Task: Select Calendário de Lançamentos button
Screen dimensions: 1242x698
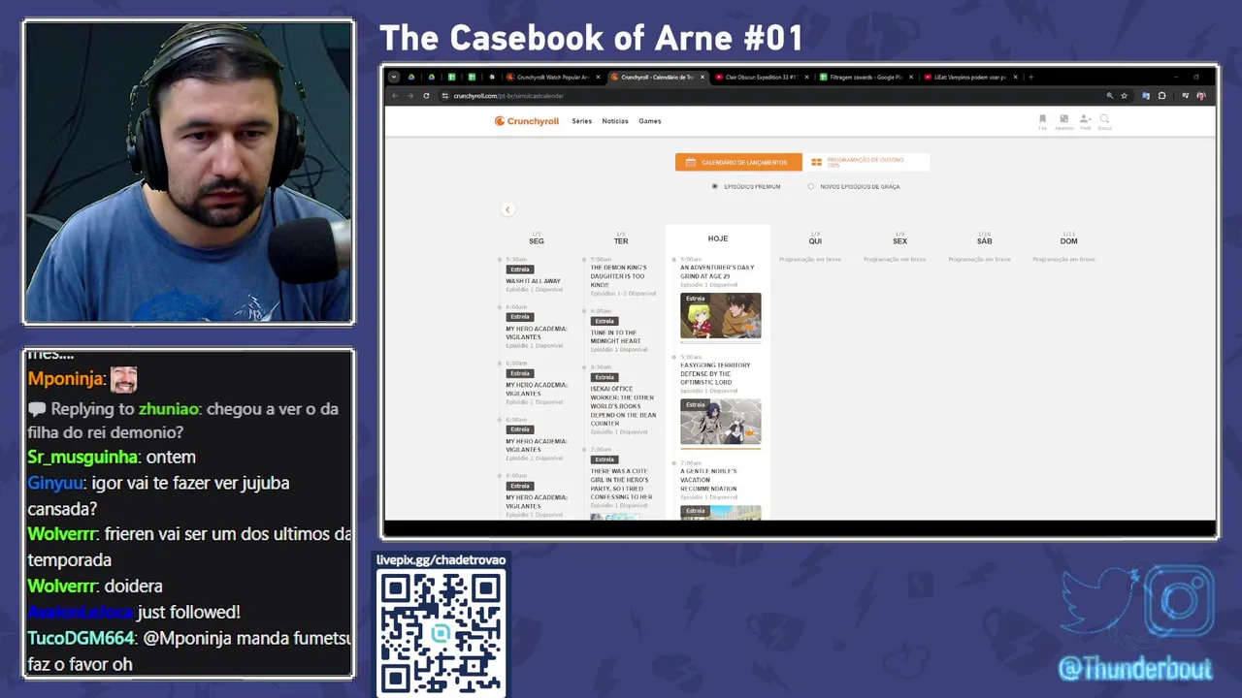Action: coord(738,162)
